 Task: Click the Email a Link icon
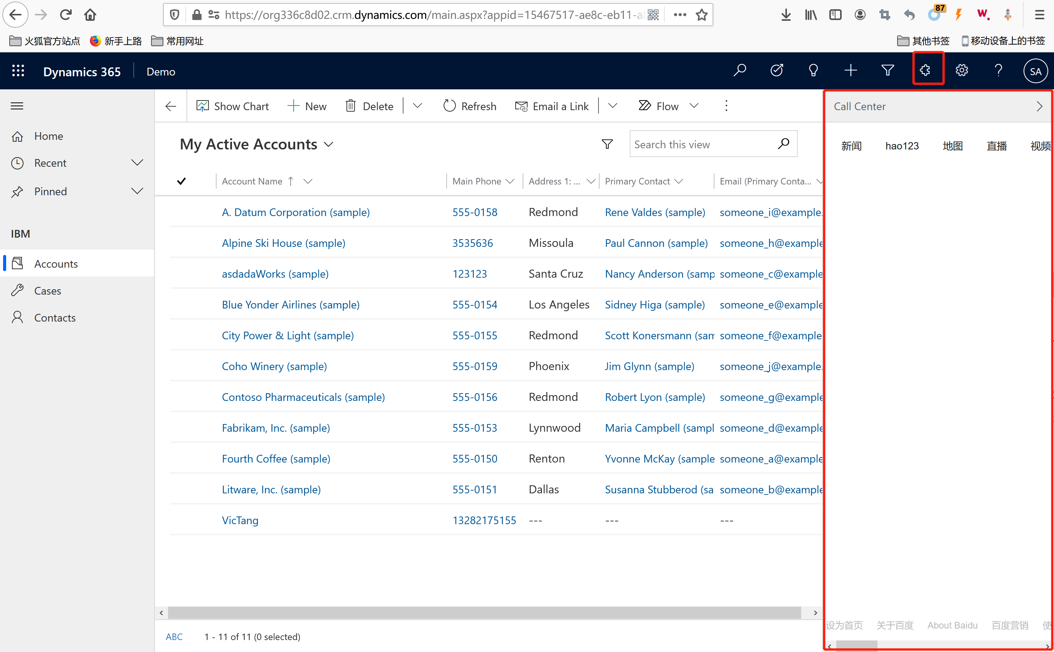520,106
